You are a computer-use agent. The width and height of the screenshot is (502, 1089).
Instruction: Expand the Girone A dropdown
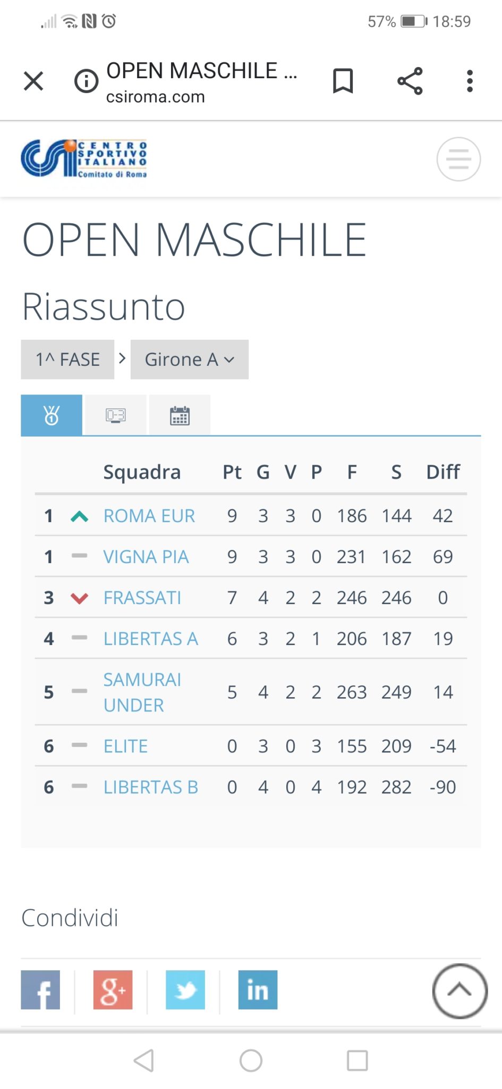pyautogui.click(x=190, y=359)
